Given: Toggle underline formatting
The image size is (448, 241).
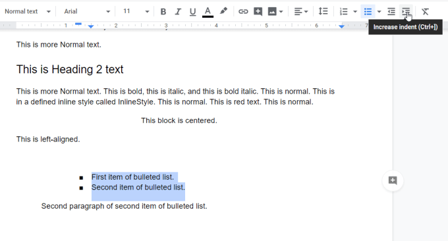Looking at the screenshot, I should tap(193, 12).
